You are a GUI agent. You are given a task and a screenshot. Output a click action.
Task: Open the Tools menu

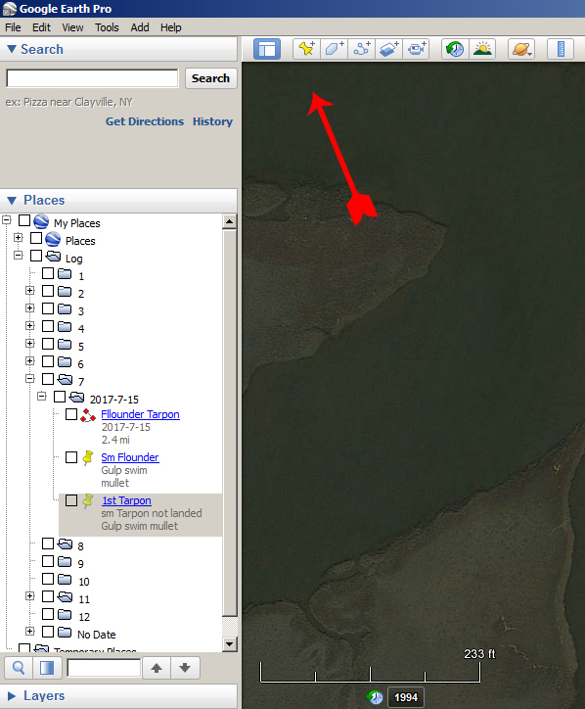pyautogui.click(x=107, y=27)
